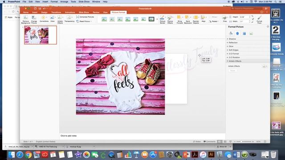Image resolution: width=285 pixels, height=160 pixels.
Task: Switch to the Design ribbon tab
Action: pyautogui.click(x=44, y=12)
